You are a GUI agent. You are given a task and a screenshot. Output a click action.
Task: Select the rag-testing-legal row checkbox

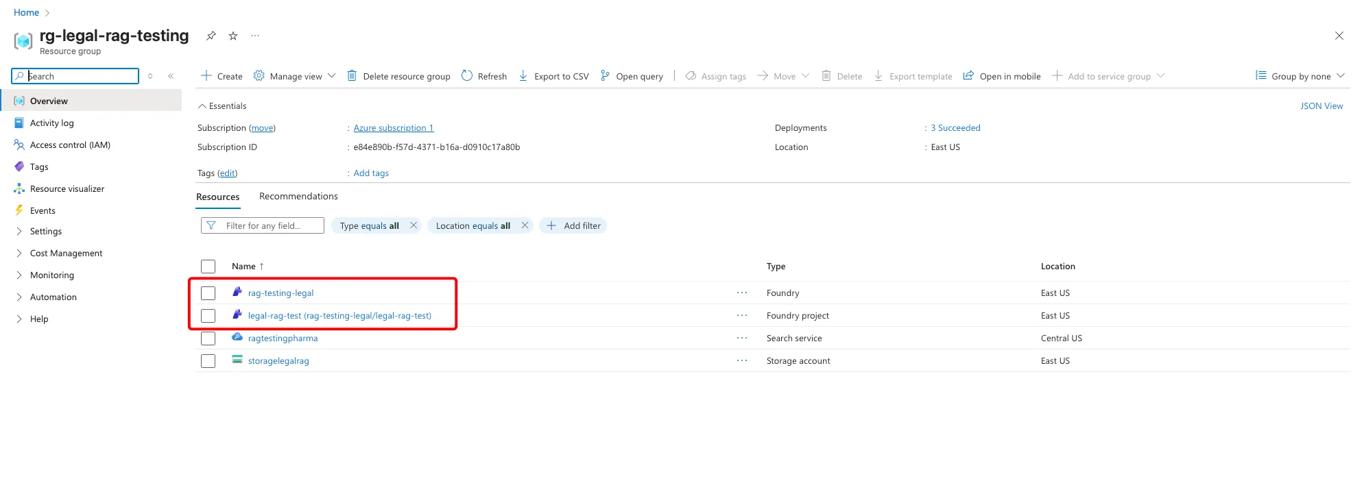click(208, 293)
